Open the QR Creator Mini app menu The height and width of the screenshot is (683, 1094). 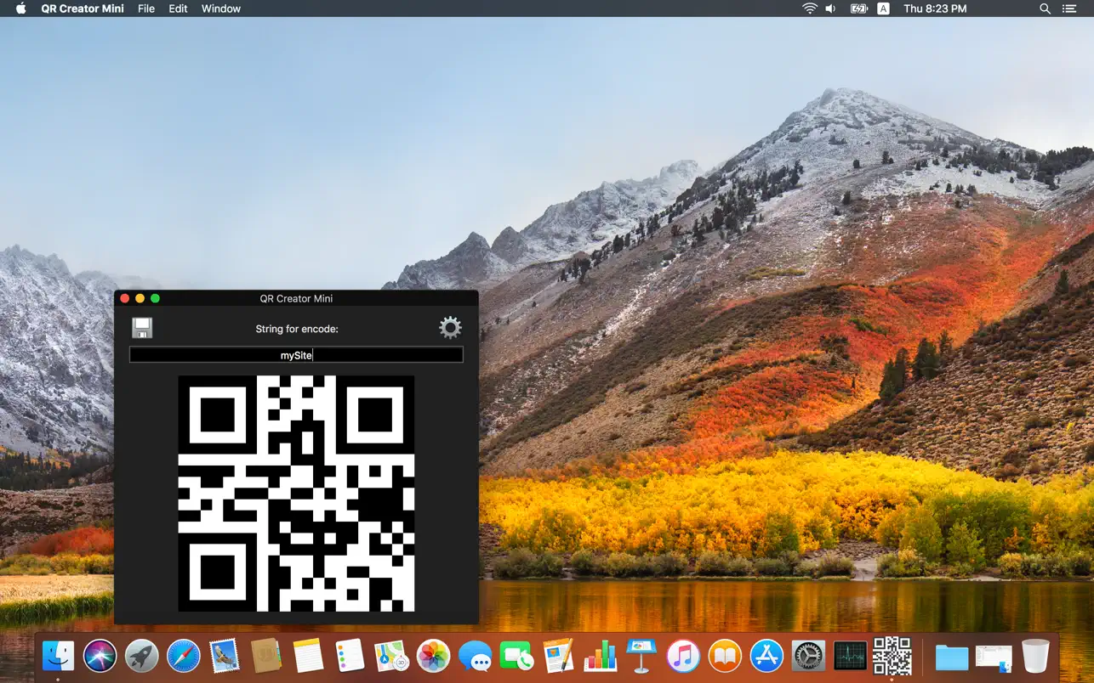[x=82, y=8]
